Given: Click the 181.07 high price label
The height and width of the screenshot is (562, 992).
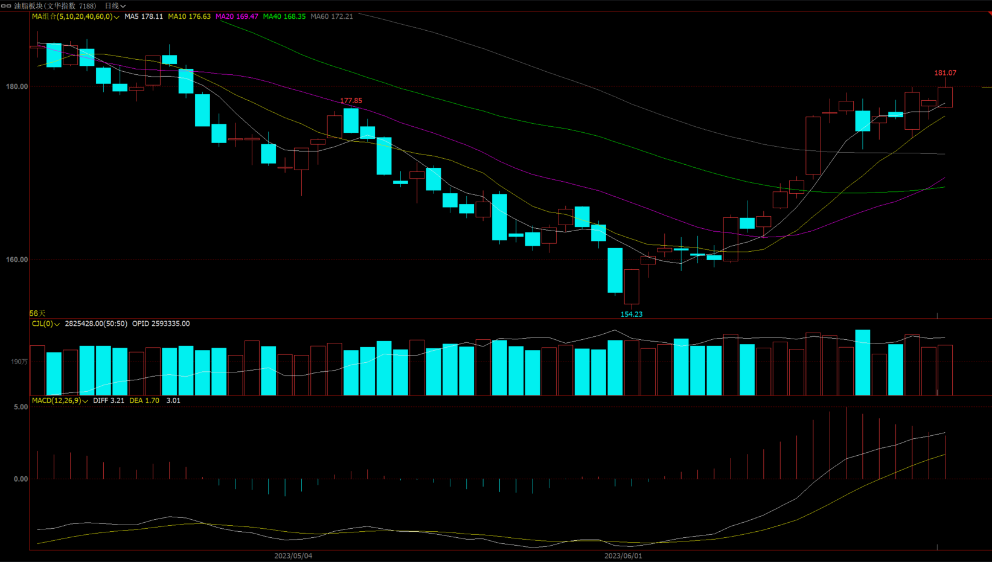Looking at the screenshot, I should (945, 73).
